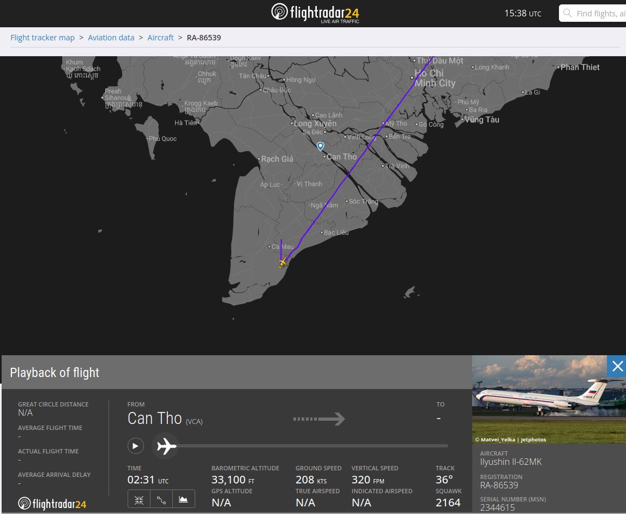This screenshot has width=626, height=514.
Task: Click Phu Quoc island label on map
Action: 162,139
